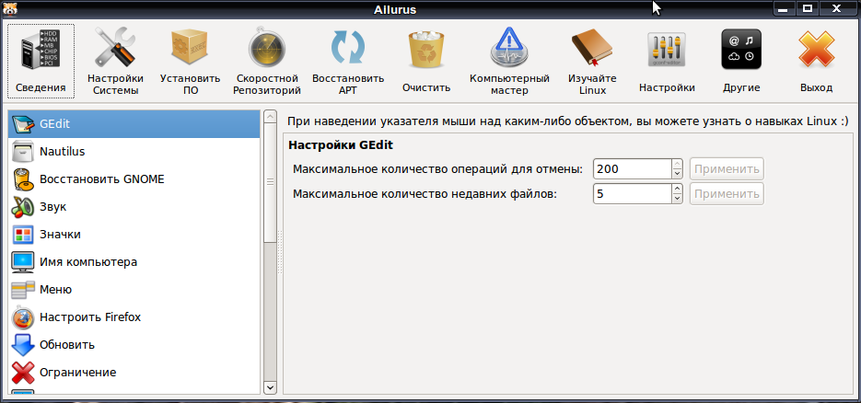The height and width of the screenshot is (403, 861).
Task: Open Восстановить APT blue arrows icon
Action: (x=347, y=48)
